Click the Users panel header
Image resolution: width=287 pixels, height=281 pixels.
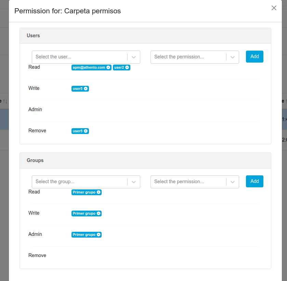pyautogui.click(x=145, y=36)
